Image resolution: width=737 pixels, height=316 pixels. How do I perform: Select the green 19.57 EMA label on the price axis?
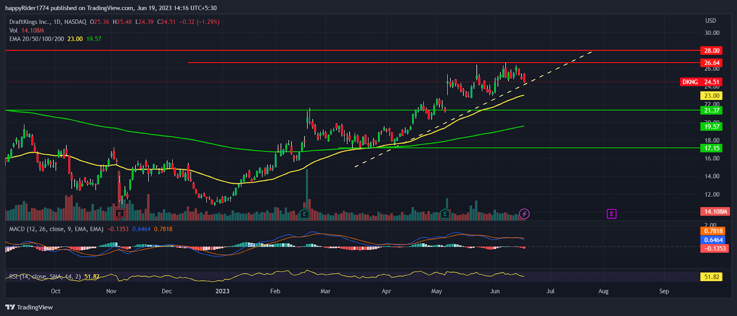click(711, 126)
